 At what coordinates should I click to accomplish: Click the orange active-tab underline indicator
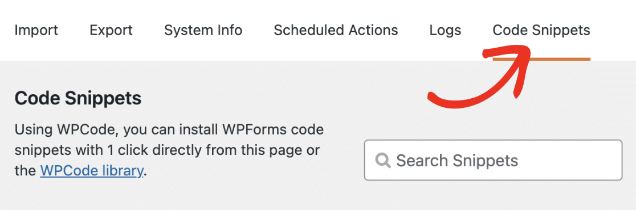pyautogui.click(x=541, y=60)
